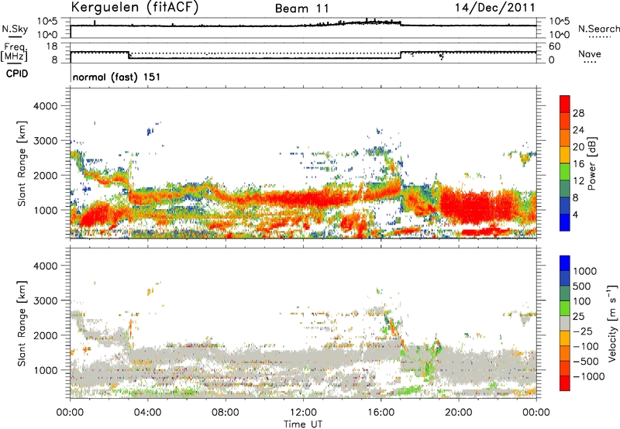620x429 pixels.
Task: Click the '04:00' time axis label
Action: pyautogui.click(x=147, y=413)
